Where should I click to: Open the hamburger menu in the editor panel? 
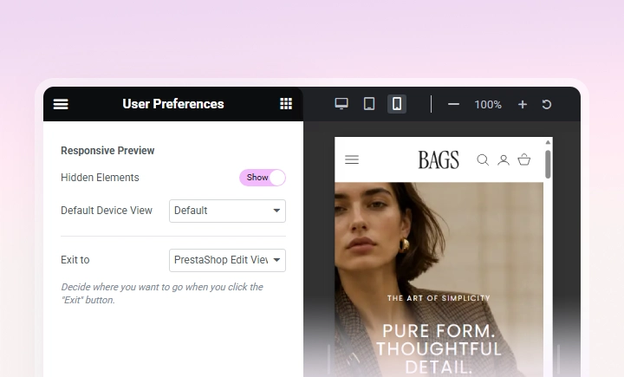(x=61, y=104)
